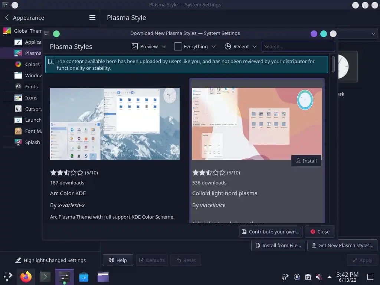Click the updates tray icon

pyautogui.click(x=297, y=277)
